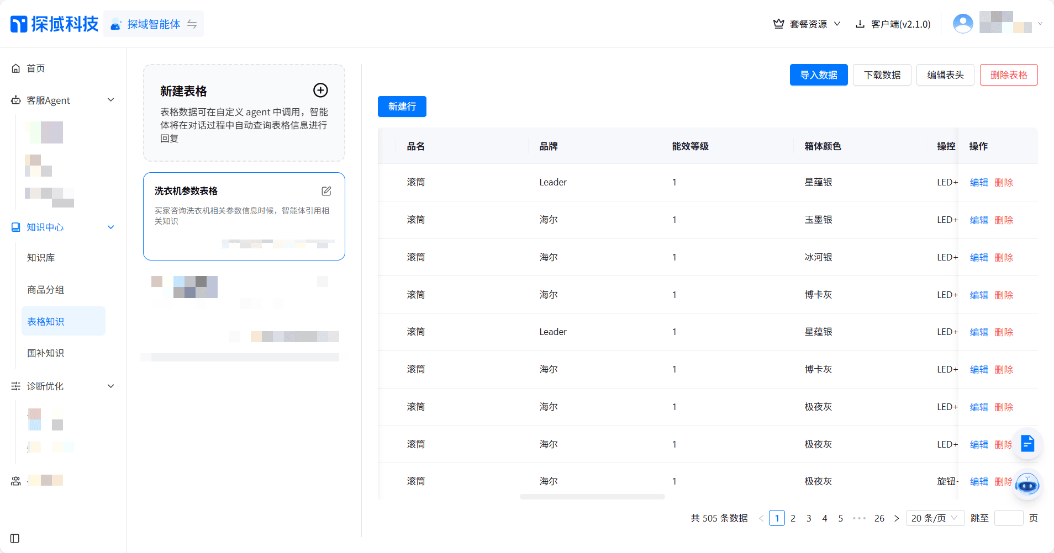
Task: Click the 跳至 page number input field
Action: (x=1008, y=518)
